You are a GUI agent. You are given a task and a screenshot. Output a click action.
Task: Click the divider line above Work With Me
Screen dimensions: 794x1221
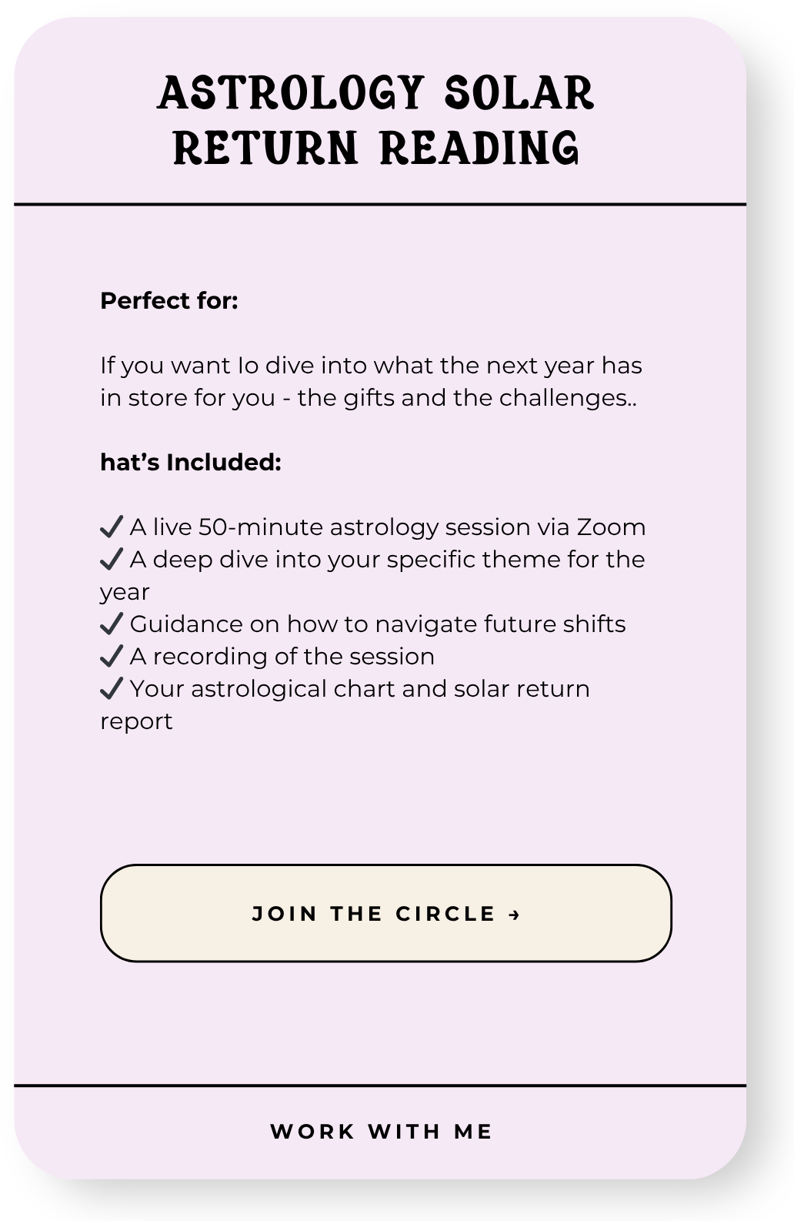pyautogui.click(x=380, y=1086)
